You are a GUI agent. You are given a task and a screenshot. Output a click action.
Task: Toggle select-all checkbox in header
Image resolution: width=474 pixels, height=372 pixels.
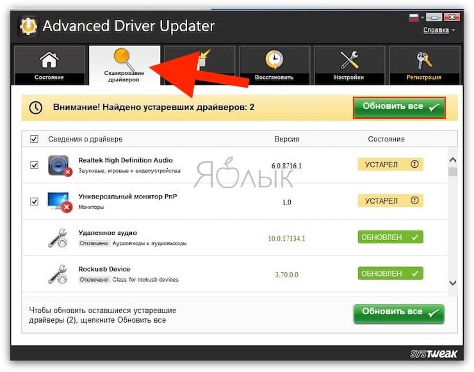[x=34, y=139]
